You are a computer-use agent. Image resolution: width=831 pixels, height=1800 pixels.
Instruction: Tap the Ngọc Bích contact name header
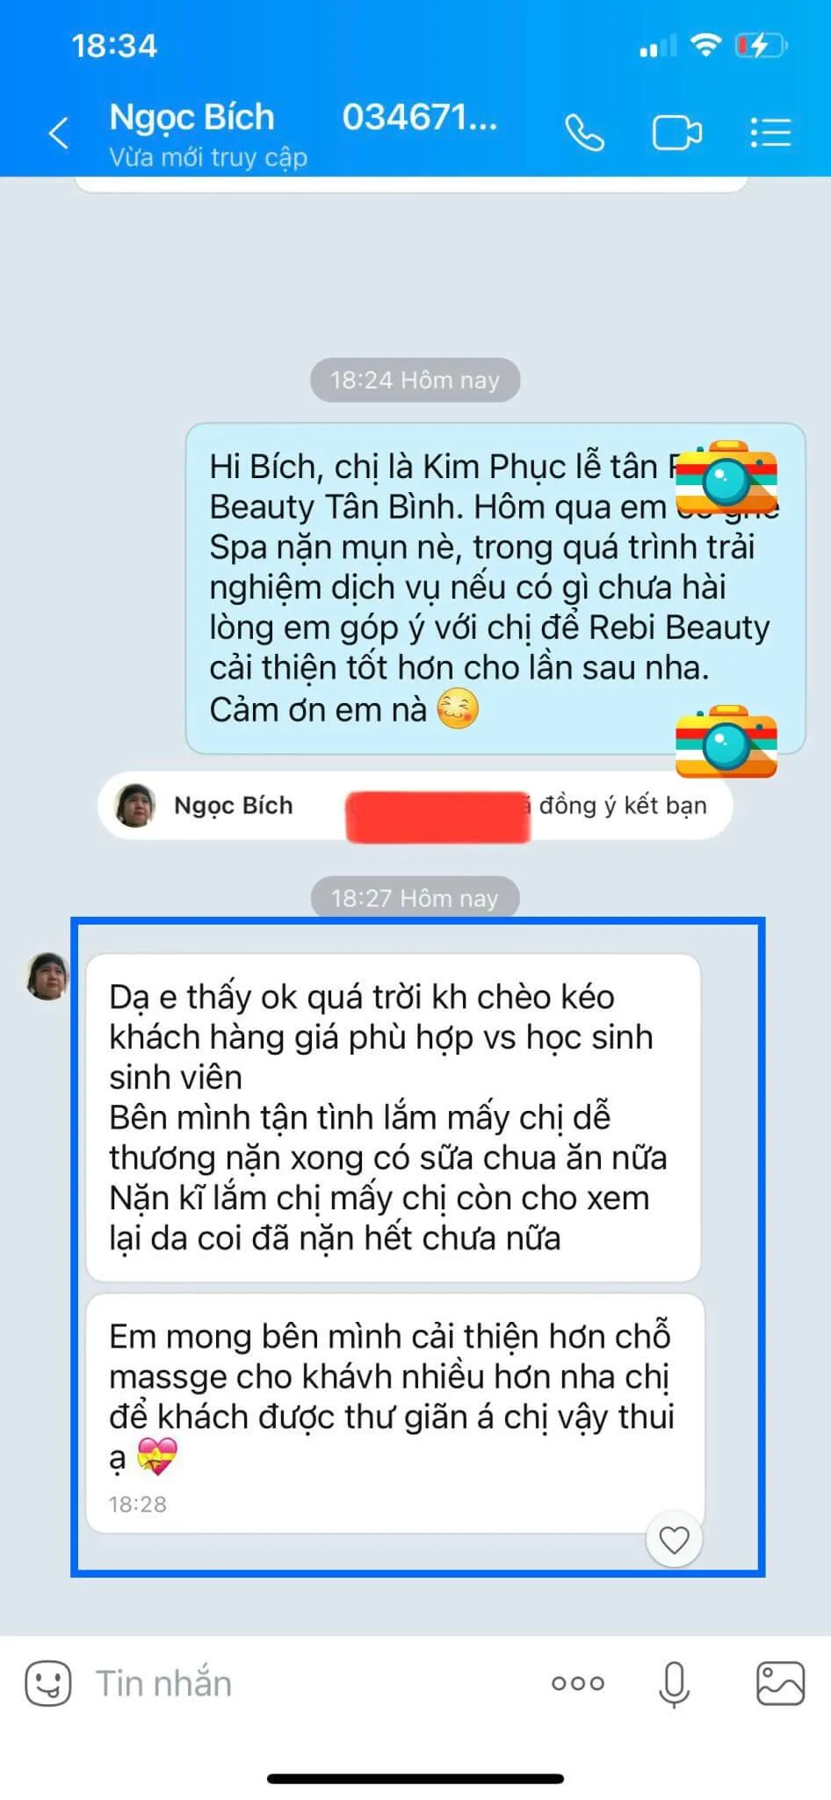click(x=191, y=117)
